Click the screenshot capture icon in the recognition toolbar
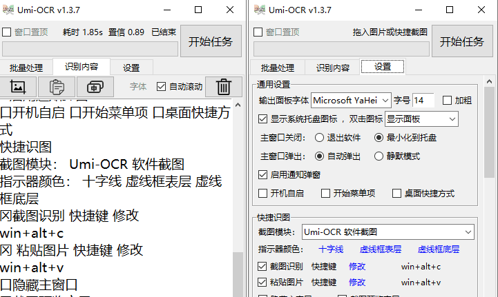Screen dimensions: 498x297 pyautogui.click(x=18, y=87)
